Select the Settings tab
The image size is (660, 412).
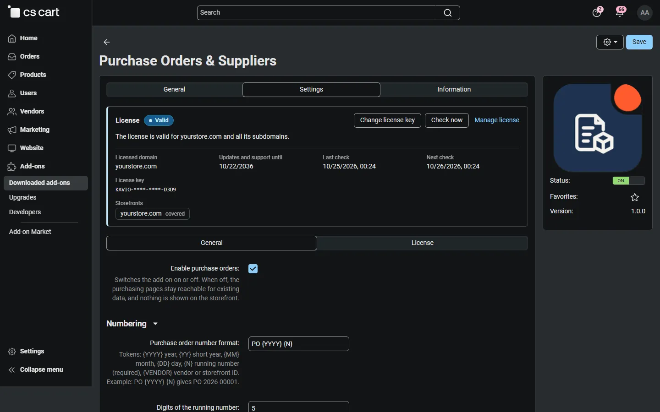pyautogui.click(x=312, y=90)
